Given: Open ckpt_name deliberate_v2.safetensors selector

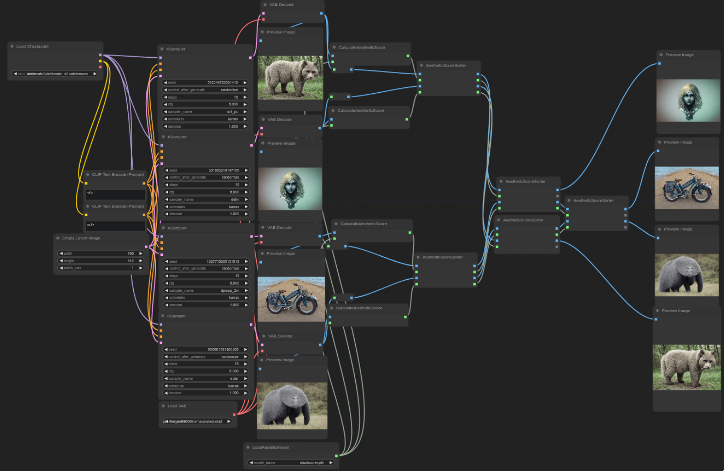Looking at the screenshot, I should point(55,74).
